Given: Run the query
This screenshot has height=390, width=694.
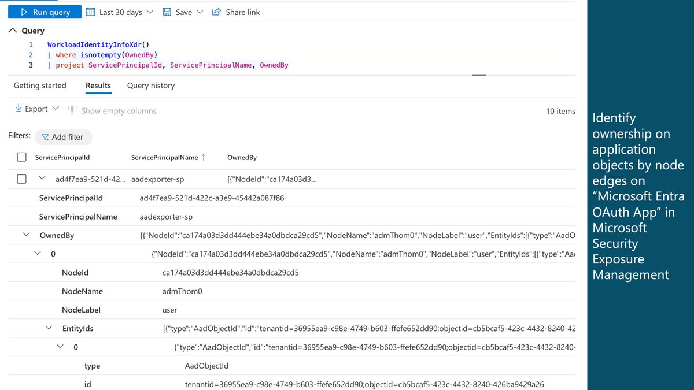Looking at the screenshot, I should tap(44, 12).
